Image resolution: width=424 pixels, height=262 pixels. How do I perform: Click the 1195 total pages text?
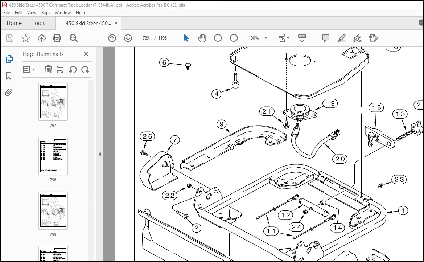[162, 38]
